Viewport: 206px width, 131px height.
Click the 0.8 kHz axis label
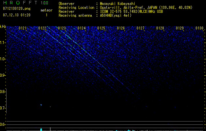3,92
